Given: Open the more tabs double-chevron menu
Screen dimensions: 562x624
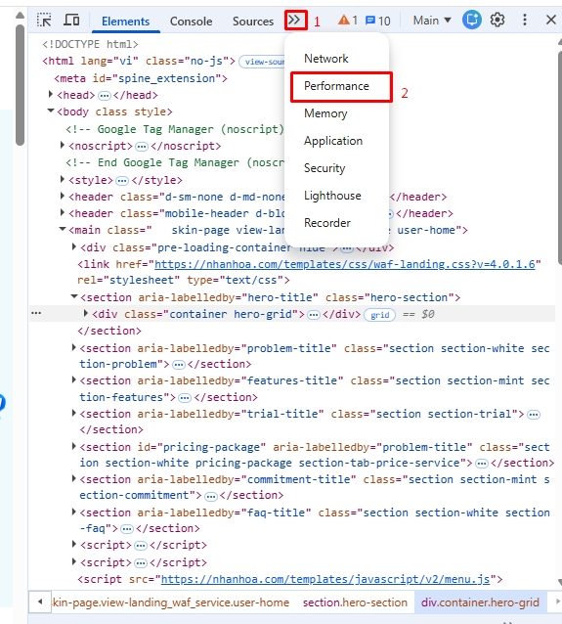Looking at the screenshot, I should 295,20.
